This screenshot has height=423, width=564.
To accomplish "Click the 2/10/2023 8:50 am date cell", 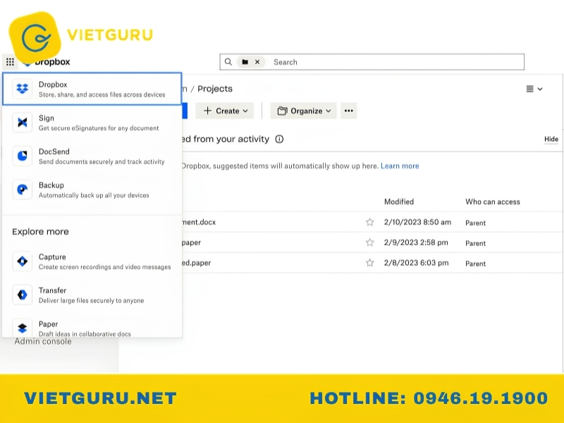I will tap(417, 222).
